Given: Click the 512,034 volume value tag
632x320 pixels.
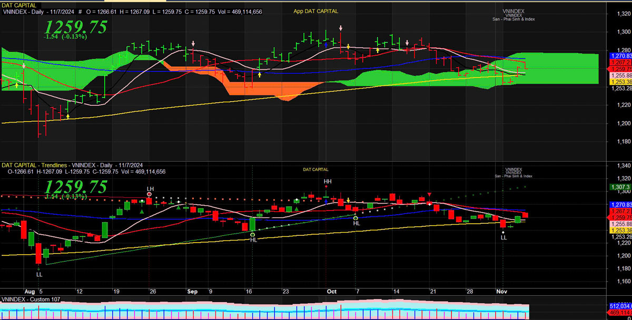Looking at the screenshot, I should point(620,305).
